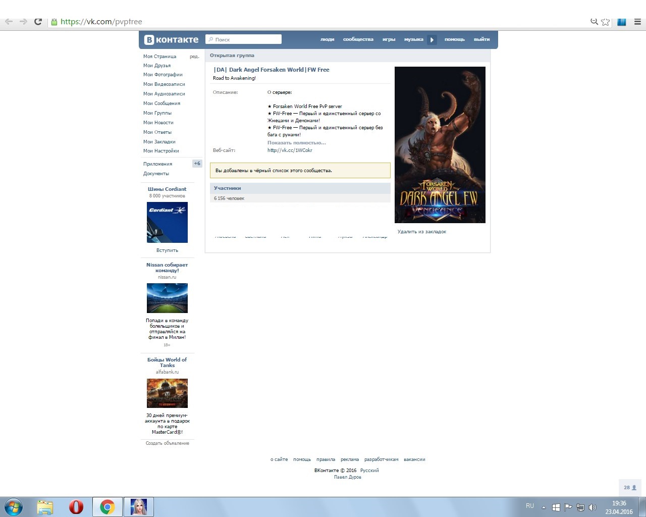The image size is (646, 517).
Task: Open люди in the top menu
Action: 327,39
